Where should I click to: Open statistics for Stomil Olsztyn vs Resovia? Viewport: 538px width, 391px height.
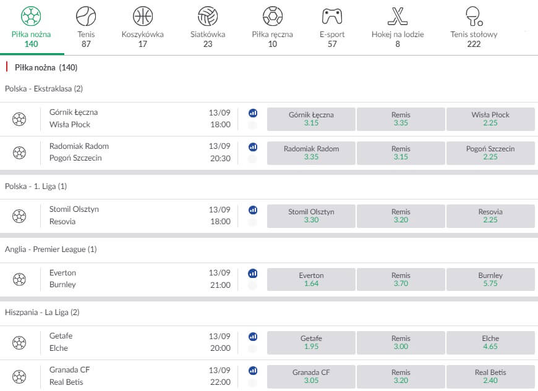253,210
